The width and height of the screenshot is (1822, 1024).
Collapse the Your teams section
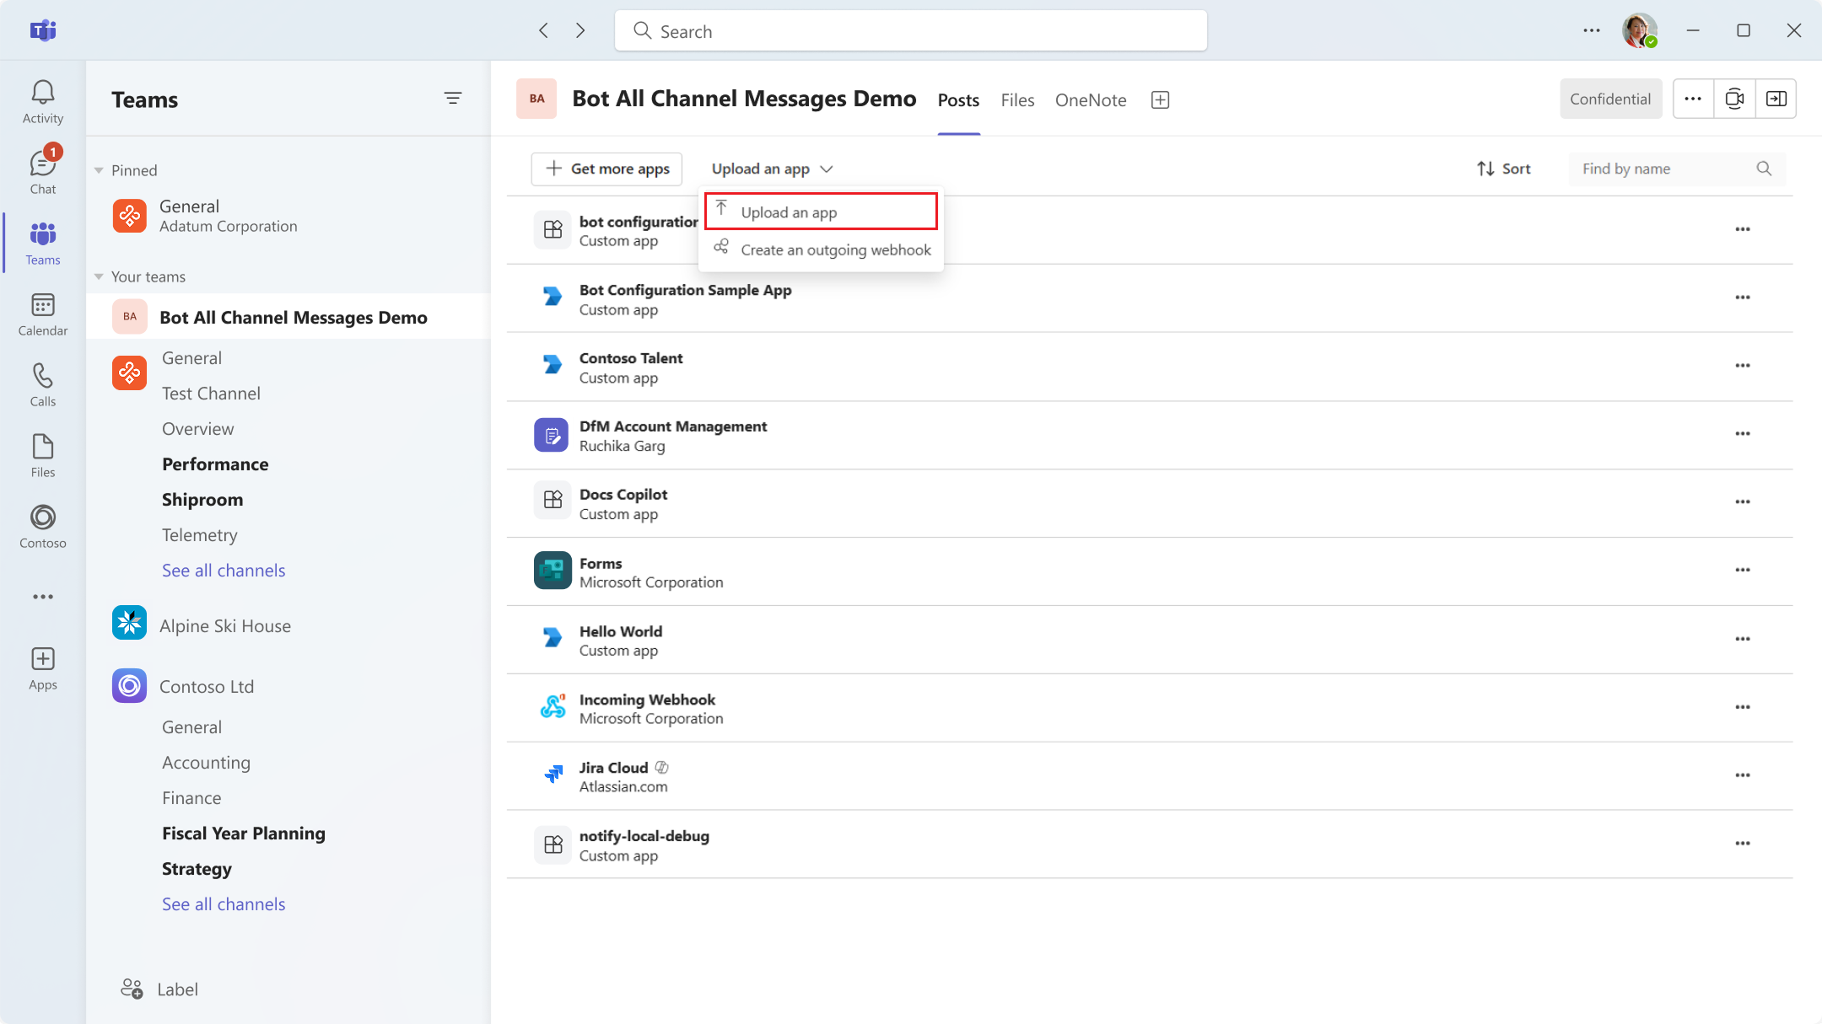pyautogui.click(x=99, y=276)
